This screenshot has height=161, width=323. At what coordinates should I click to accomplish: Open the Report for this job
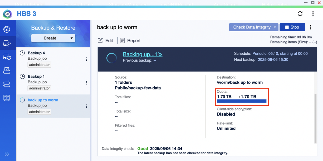click(x=130, y=41)
